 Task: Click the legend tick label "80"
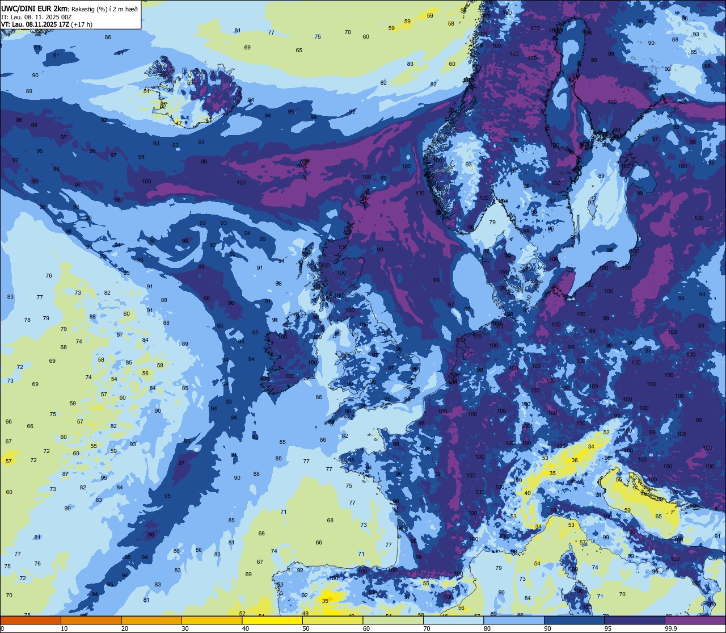(x=487, y=628)
